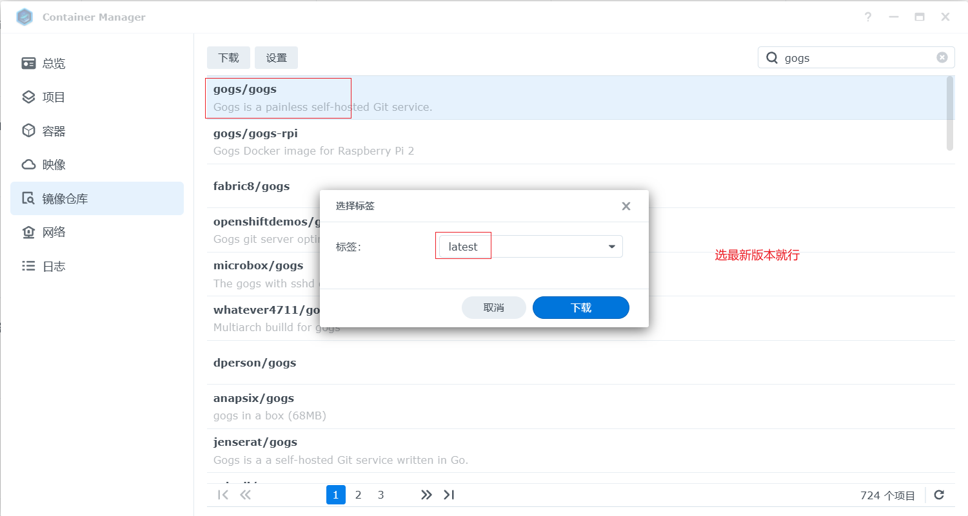Screen dimensions: 968x516
Task: Click description 'Gogs Docker image for Raspberry Pi 2'
Action: pos(313,151)
